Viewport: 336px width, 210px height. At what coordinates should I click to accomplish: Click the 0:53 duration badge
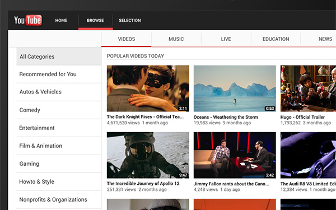[x=270, y=109]
